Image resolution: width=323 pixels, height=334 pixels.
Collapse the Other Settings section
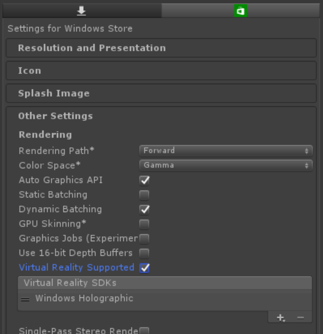pos(56,116)
